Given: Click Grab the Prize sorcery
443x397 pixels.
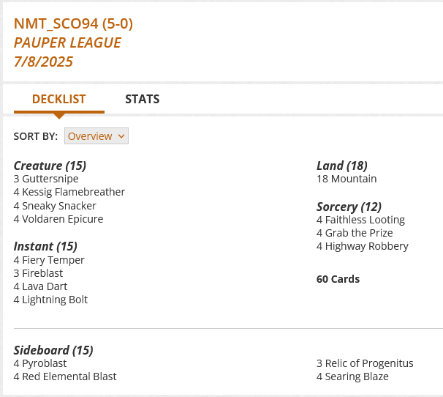Looking at the screenshot, I should pos(359,233).
